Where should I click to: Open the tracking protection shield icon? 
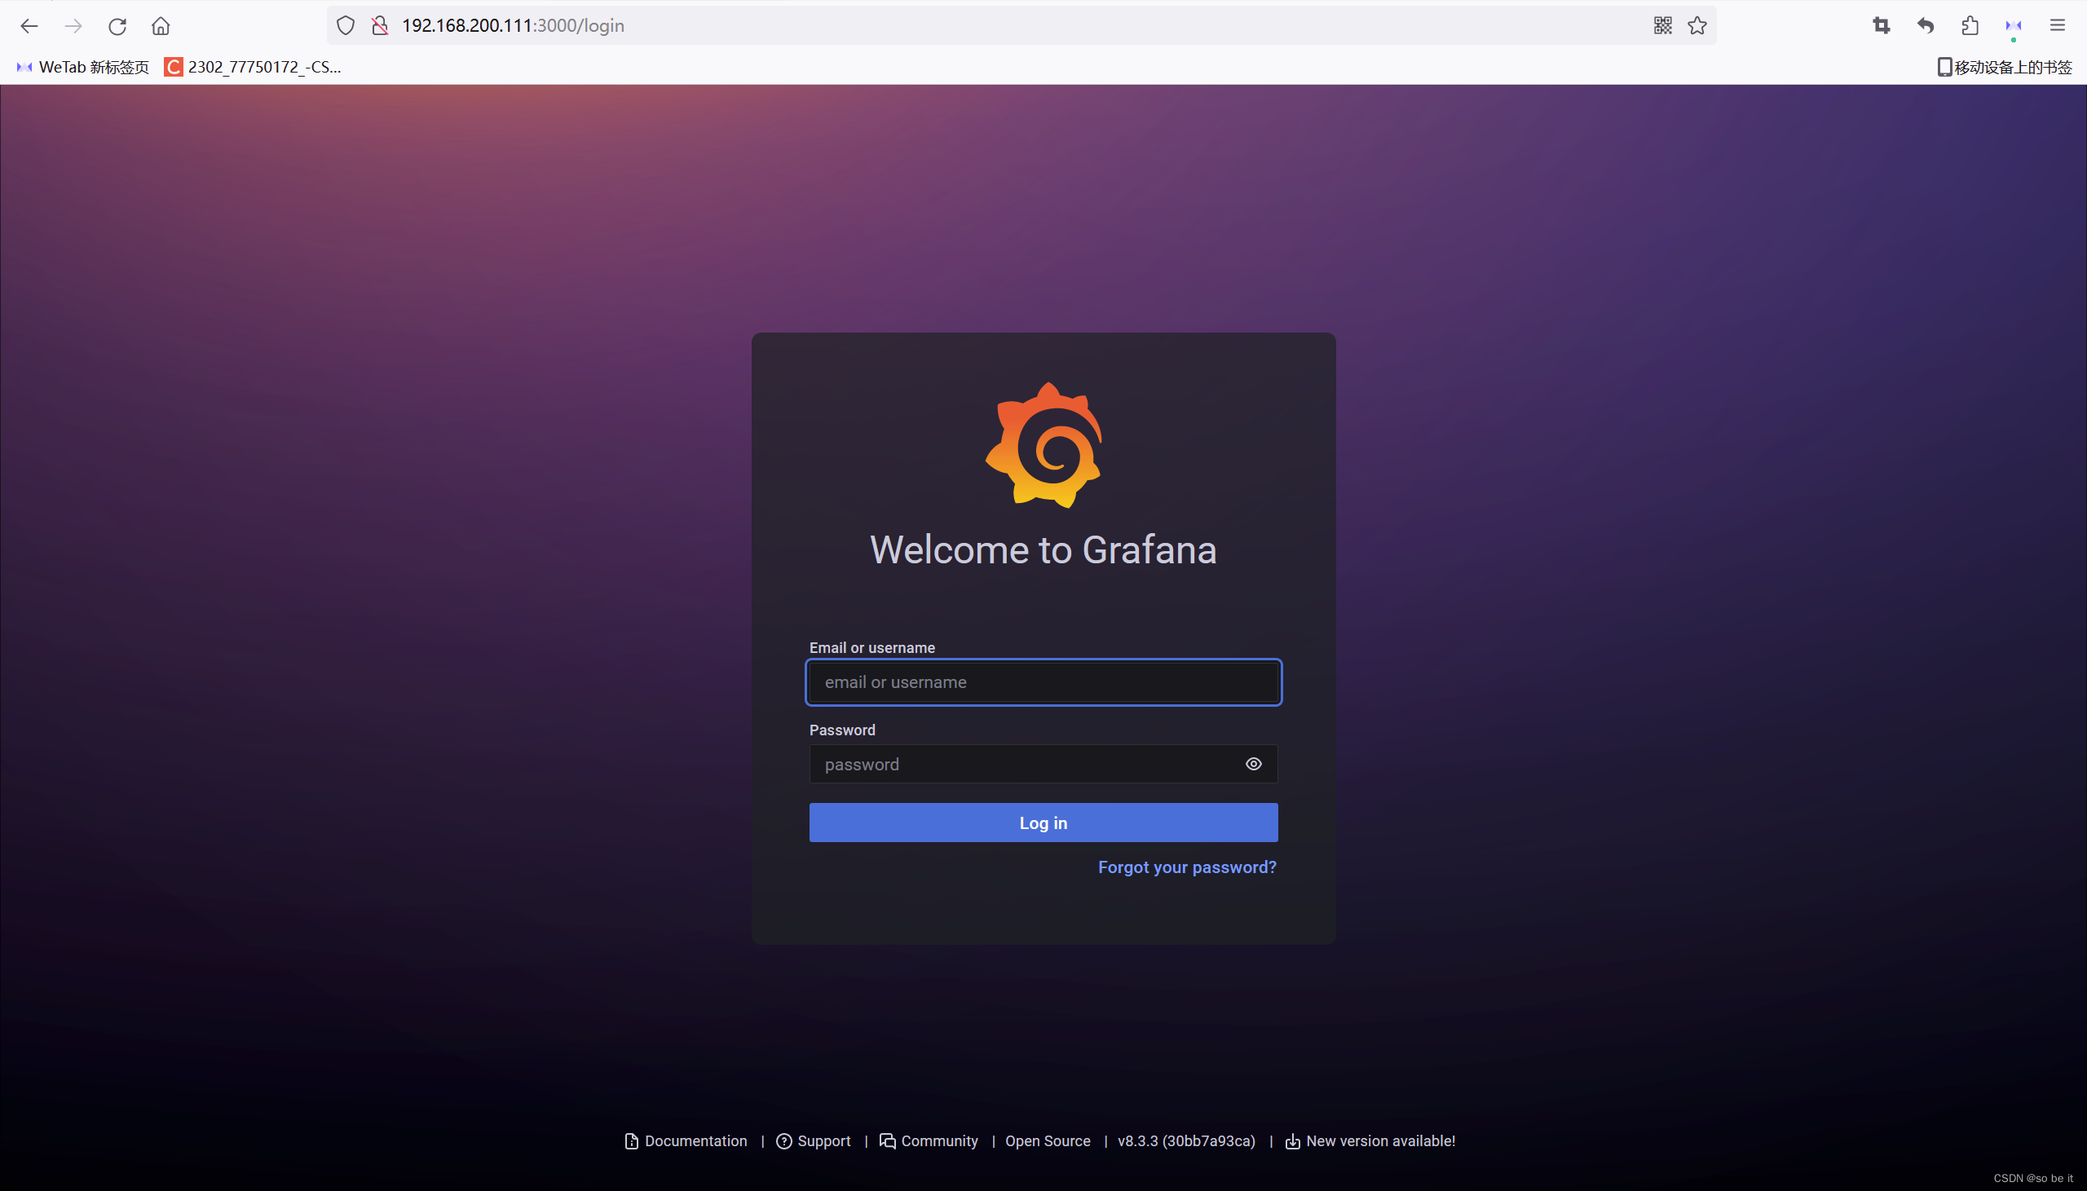coord(346,26)
